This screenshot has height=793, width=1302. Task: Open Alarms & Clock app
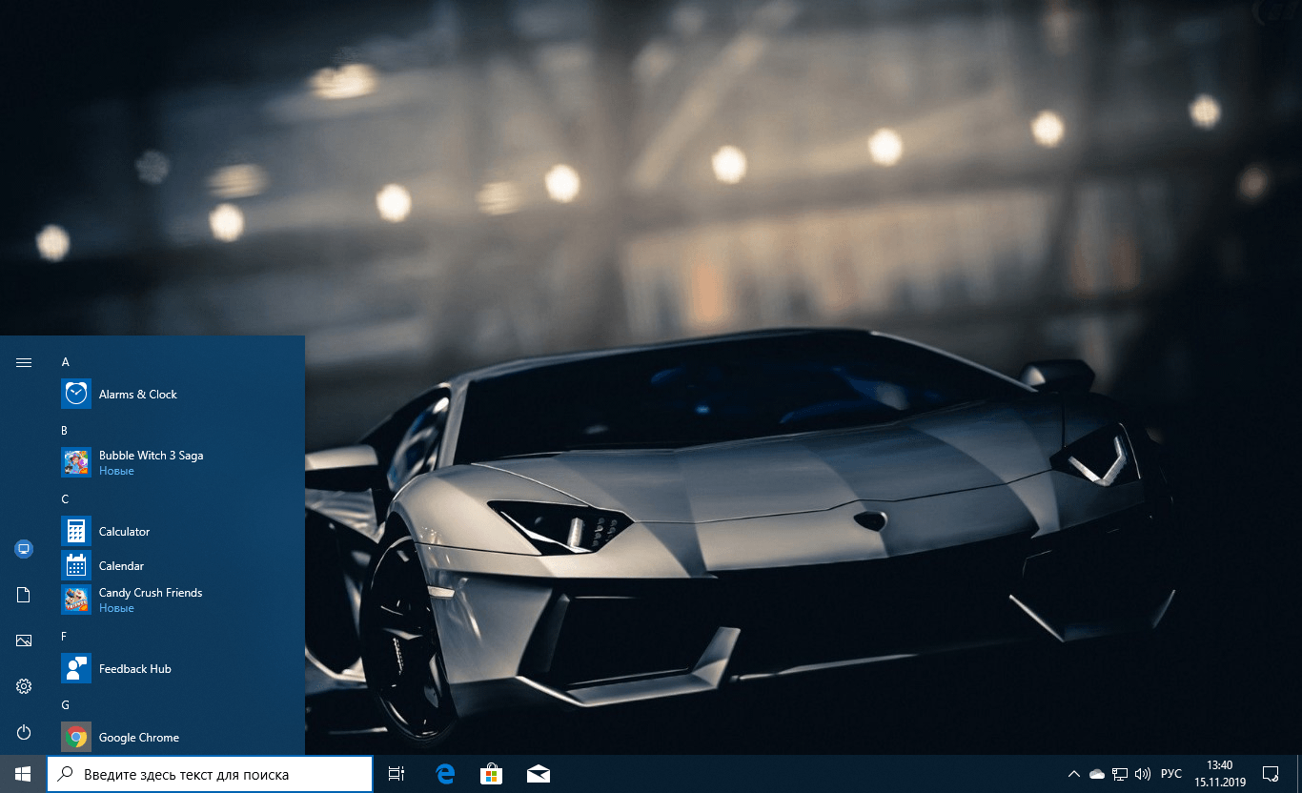(x=137, y=395)
